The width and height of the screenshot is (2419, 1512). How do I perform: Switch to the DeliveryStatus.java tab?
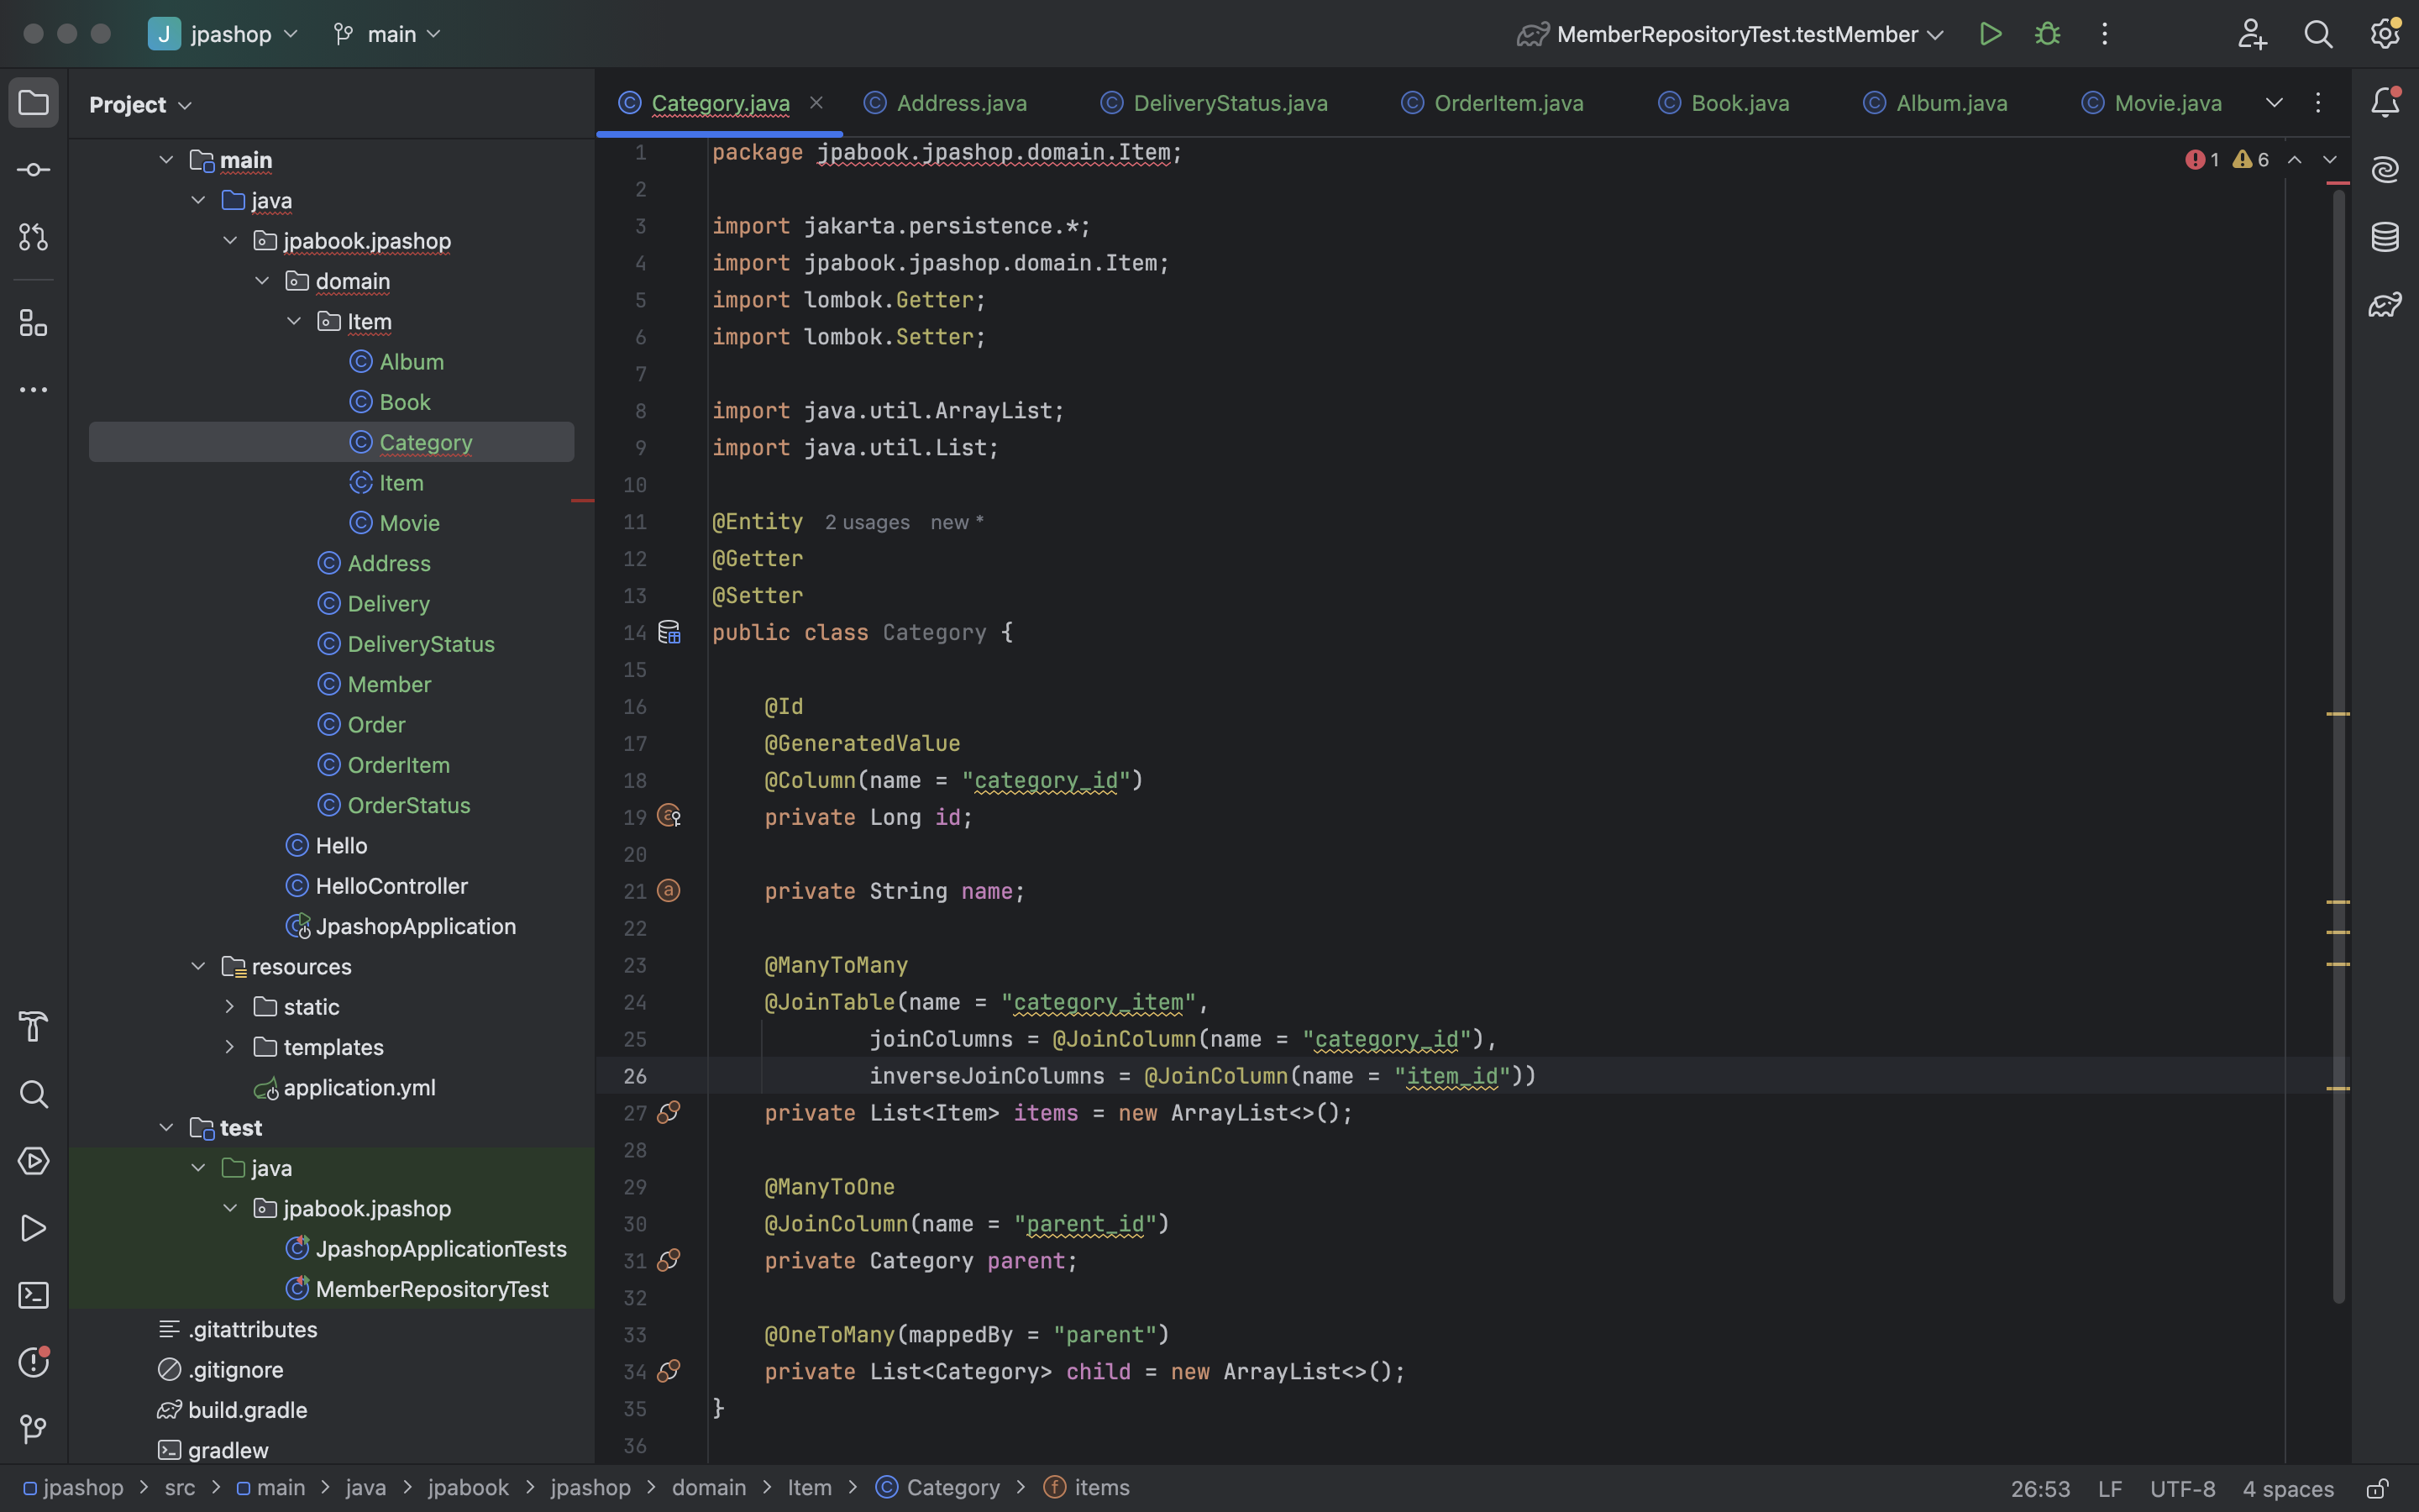1214,103
